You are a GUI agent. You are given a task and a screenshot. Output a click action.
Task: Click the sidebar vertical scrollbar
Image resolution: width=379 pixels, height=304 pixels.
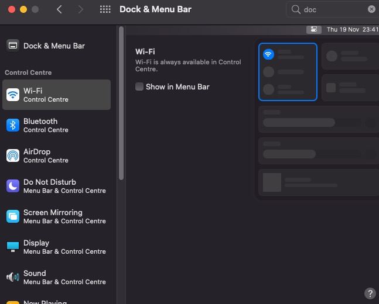[x=121, y=103]
